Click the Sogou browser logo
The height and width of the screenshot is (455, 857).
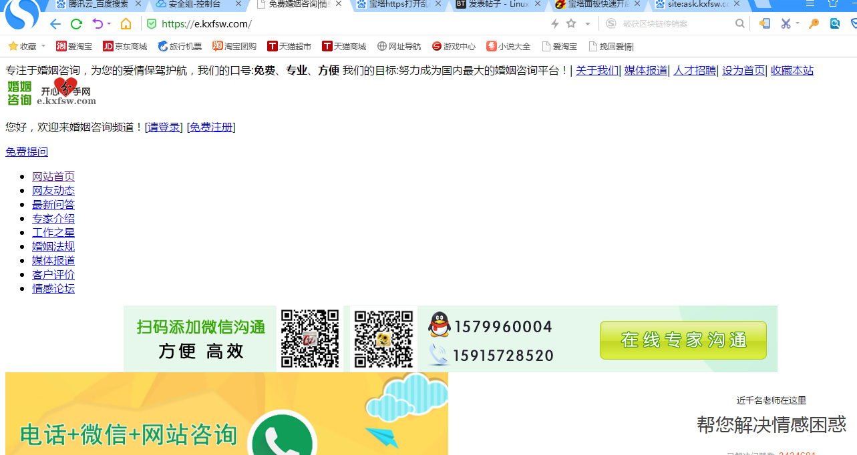22,15
